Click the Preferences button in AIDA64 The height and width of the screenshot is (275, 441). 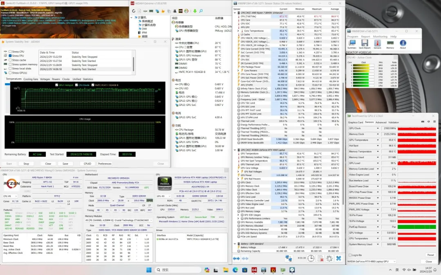tap(105, 163)
